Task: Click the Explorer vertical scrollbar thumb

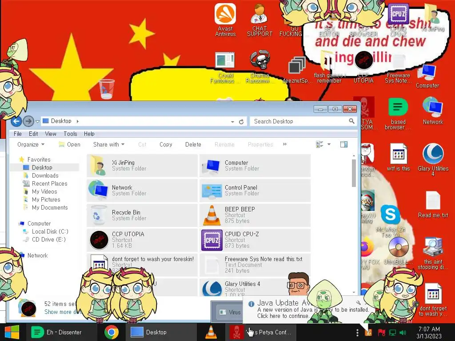Action: point(354,173)
